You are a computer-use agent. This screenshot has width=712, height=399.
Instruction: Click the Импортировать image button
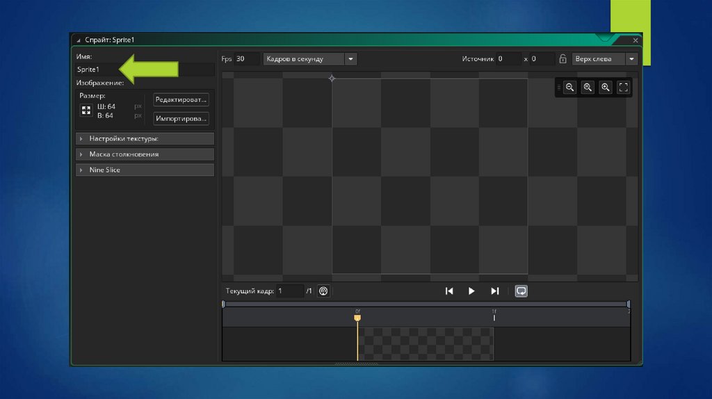point(181,118)
